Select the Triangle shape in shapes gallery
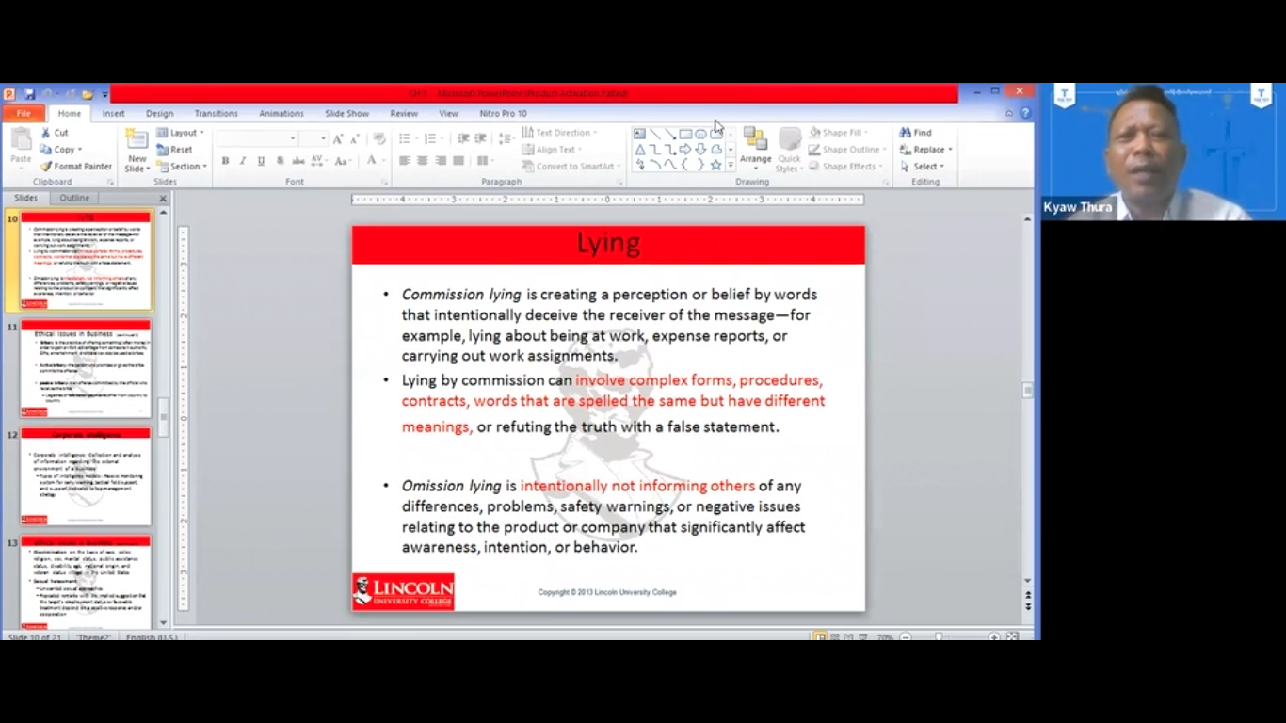Image resolution: width=1286 pixels, height=723 pixels. (x=640, y=150)
